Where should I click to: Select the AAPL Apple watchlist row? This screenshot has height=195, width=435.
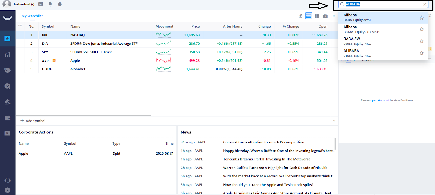tap(177, 60)
